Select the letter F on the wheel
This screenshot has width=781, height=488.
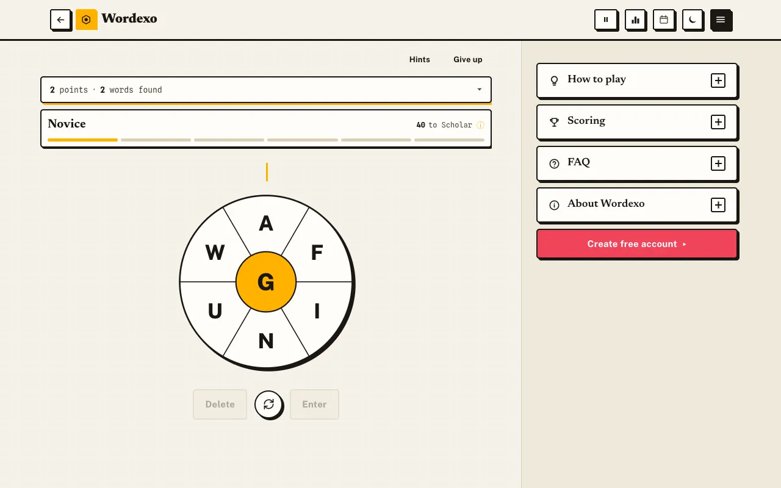[317, 253]
